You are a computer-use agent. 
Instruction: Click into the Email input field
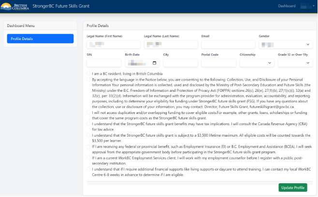pos(228,44)
